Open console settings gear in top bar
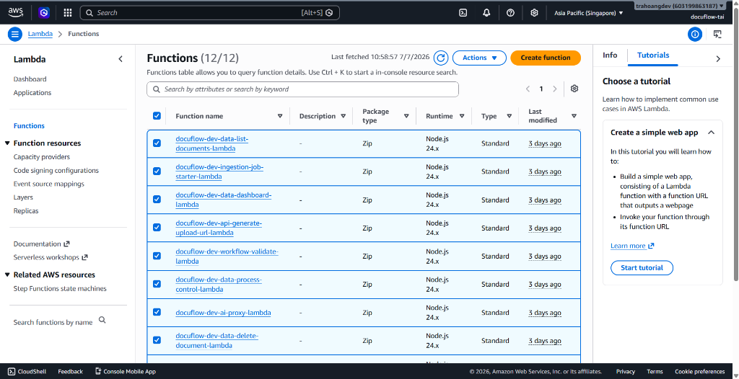This screenshot has height=379, width=739. pos(534,13)
